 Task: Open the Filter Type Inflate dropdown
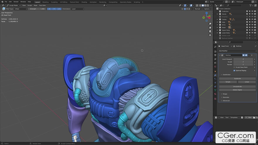coord(21,9)
